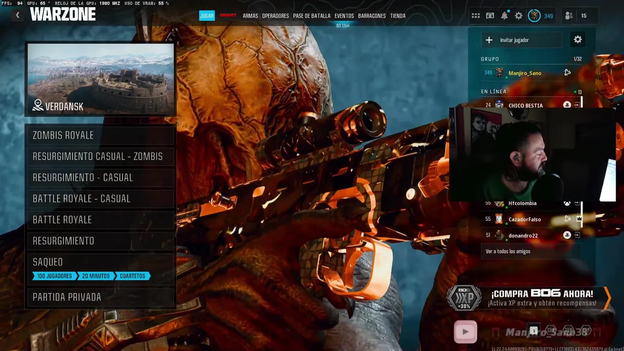
Task: Select BATTLE ROYALE - CASUAL mode
Action: coord(100,199)
